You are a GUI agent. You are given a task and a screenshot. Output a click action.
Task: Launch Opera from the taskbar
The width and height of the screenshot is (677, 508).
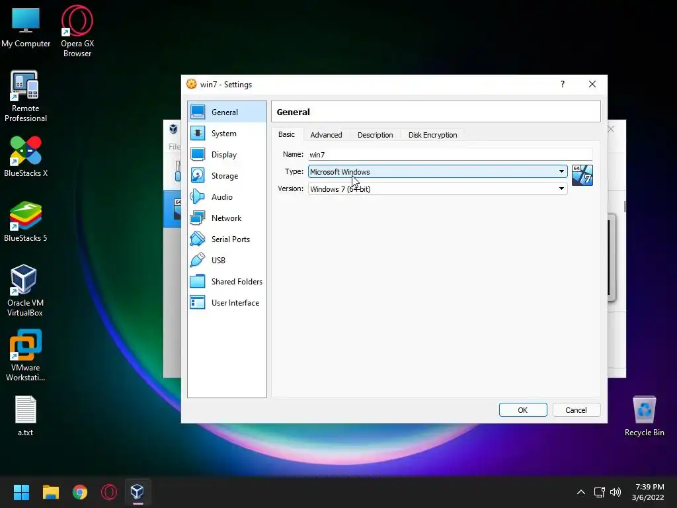109,491
